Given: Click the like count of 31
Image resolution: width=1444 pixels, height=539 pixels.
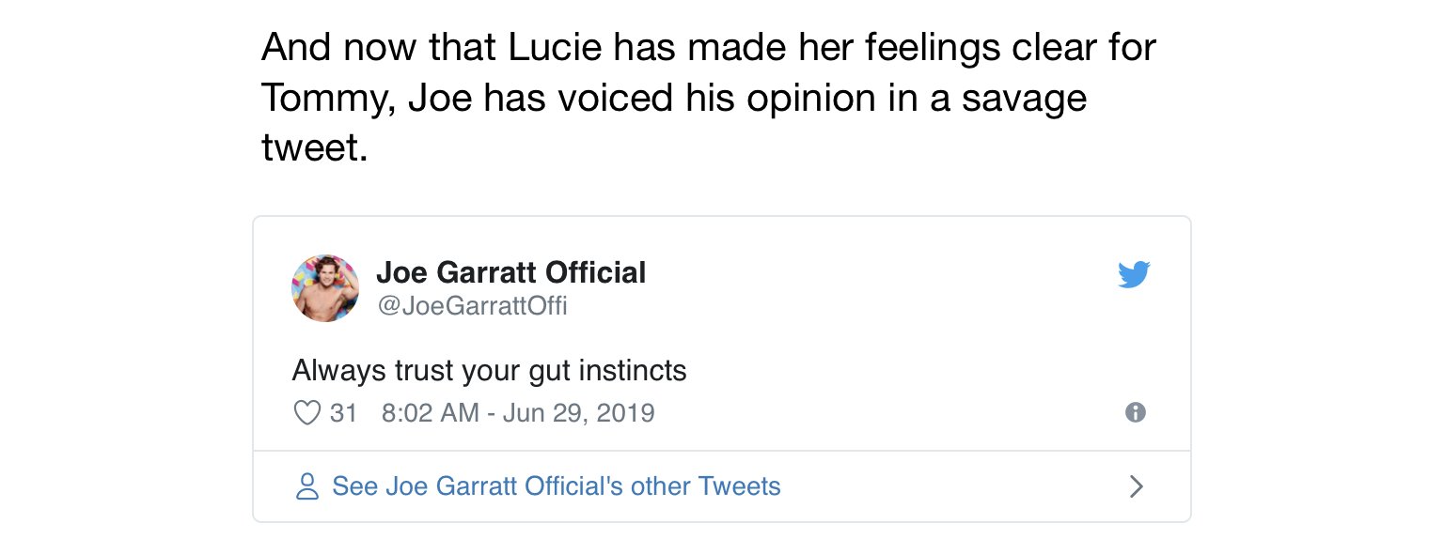Looking at the screenshot, I should 343,413.
